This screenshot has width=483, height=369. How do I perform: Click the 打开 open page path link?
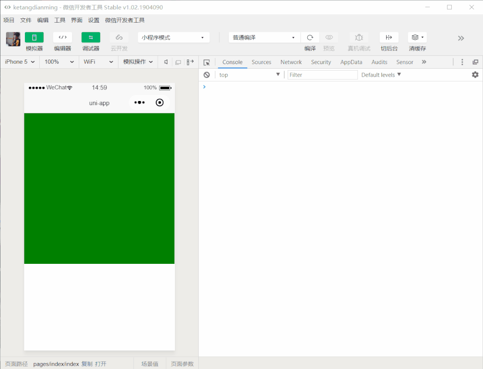point(101,364)
